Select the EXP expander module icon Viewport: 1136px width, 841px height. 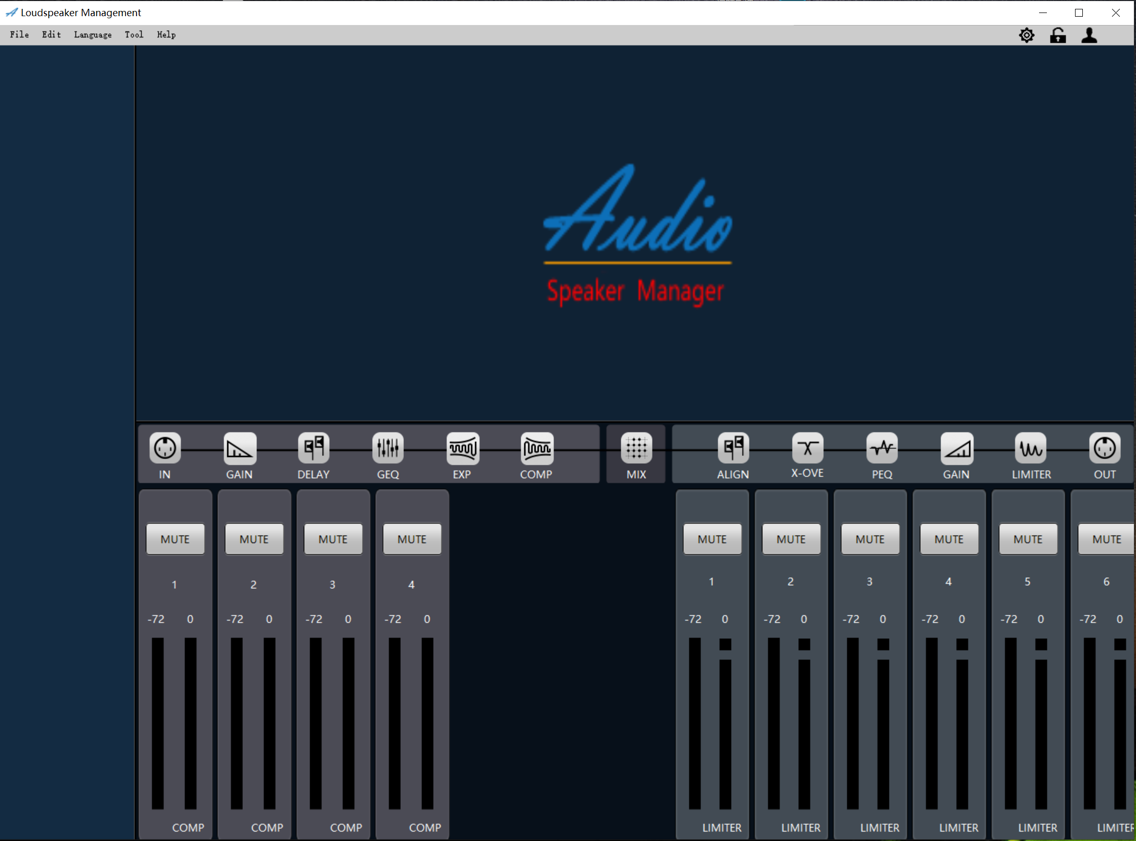pos(462,448)
